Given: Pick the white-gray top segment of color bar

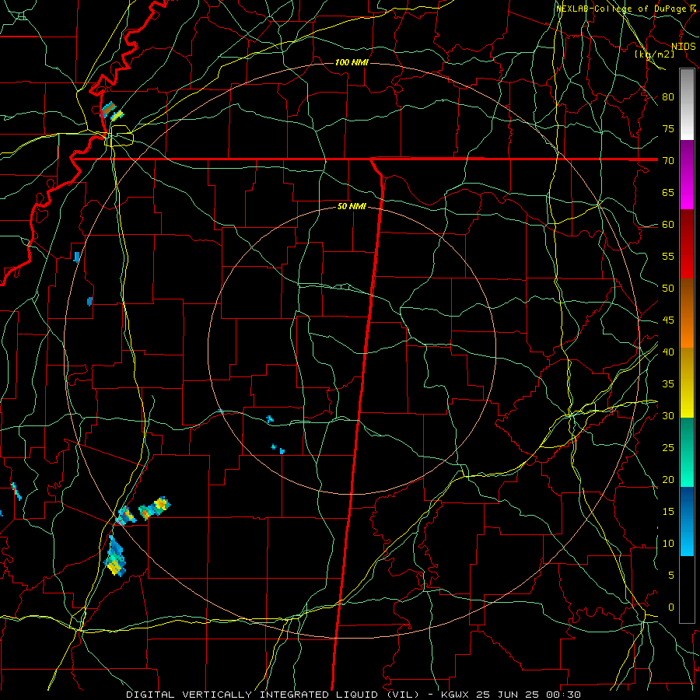Looking at the screenshot, I should point(687,104).
